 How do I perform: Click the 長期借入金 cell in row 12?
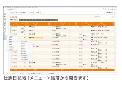(x=36, y=27)
